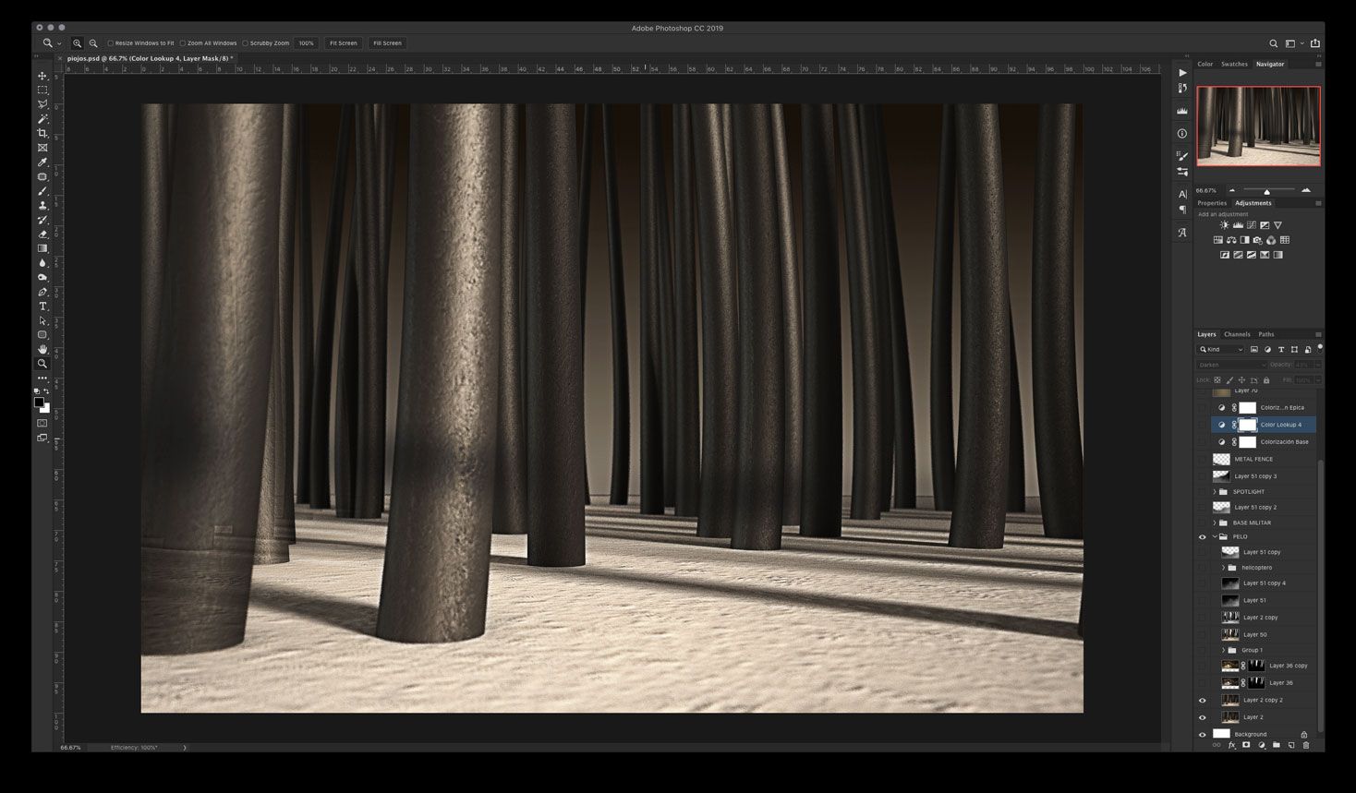Add a layer mask from Layers footer
Viewport: 1356px width, 793px height.
point(1246,745)
